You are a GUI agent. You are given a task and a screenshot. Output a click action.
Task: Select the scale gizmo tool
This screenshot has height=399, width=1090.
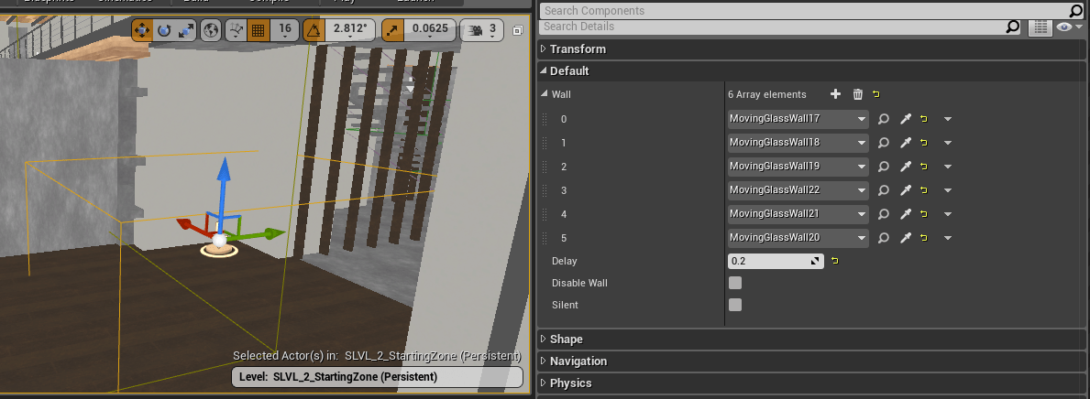point(186,30)
